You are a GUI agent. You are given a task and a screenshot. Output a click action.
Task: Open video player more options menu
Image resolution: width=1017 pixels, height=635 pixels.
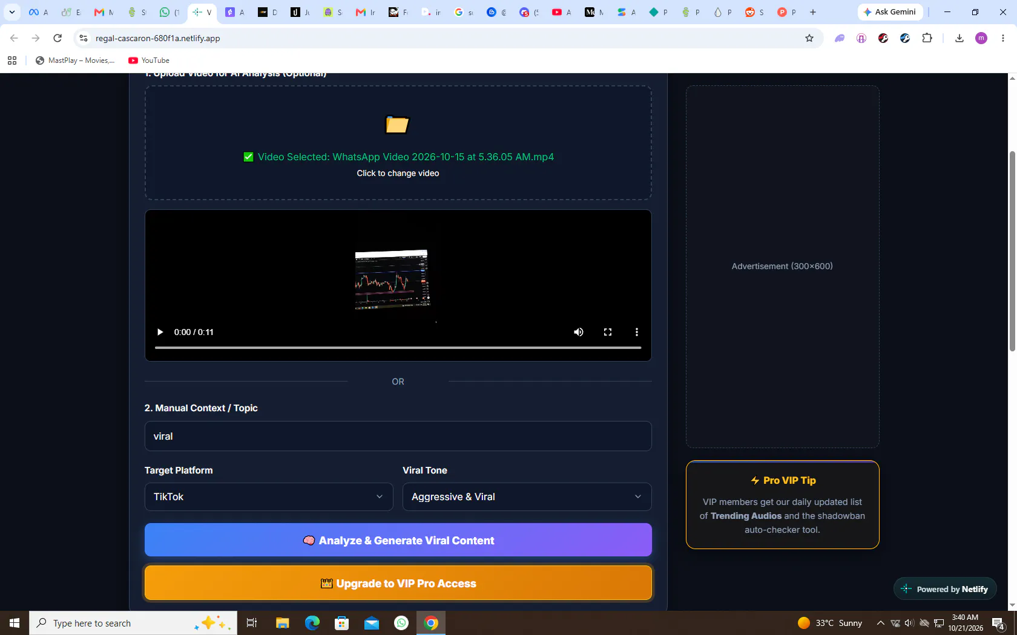[636, 332]
